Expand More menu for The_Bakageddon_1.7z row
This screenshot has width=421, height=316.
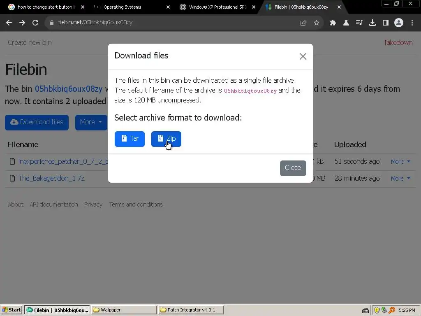[400, 179]
